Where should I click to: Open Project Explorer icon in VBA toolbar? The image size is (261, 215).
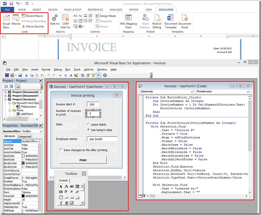[82, 75]
